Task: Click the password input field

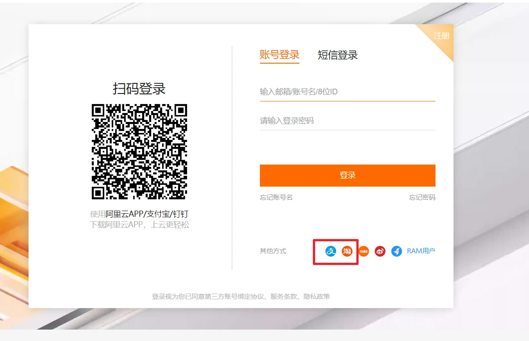Action: (347, 121)
